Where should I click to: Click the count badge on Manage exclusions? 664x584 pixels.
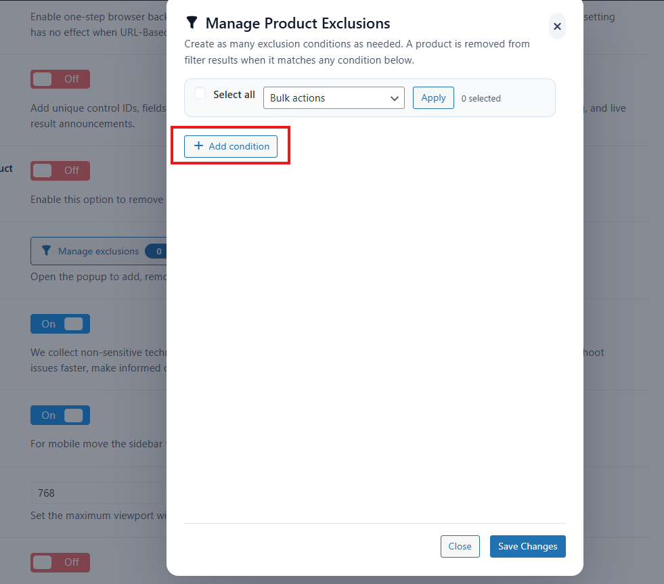158,251
